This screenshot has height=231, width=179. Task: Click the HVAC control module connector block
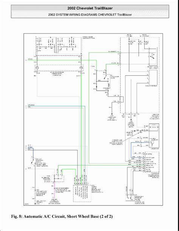click(x=152, y=162)
